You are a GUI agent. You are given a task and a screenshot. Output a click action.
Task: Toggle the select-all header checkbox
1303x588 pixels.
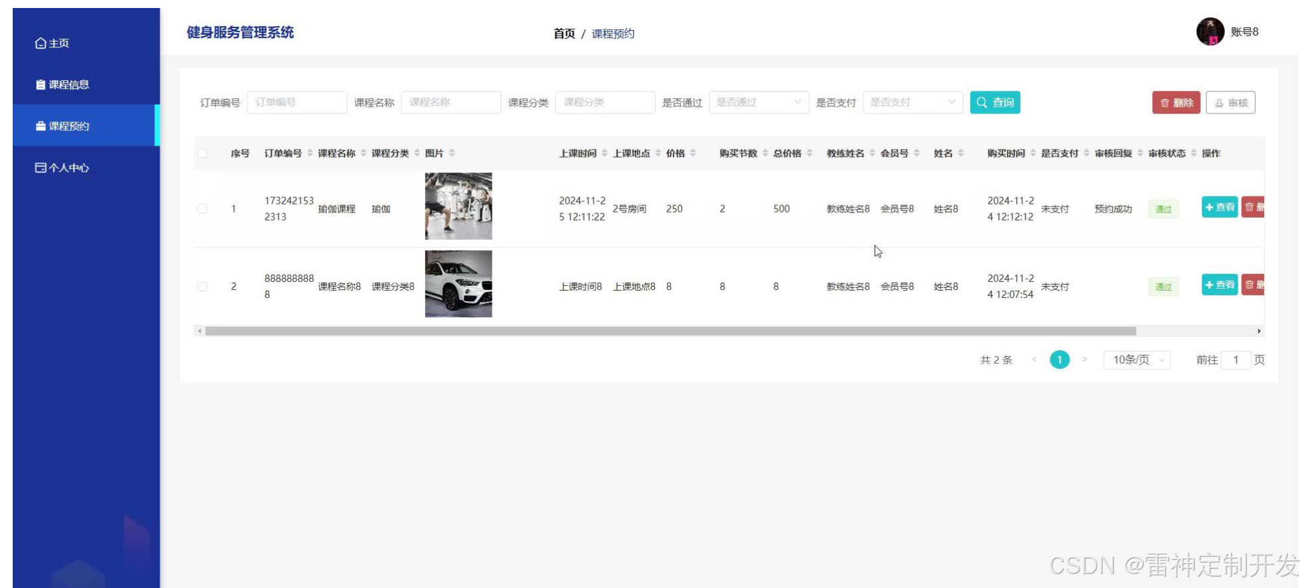point(202,153)
